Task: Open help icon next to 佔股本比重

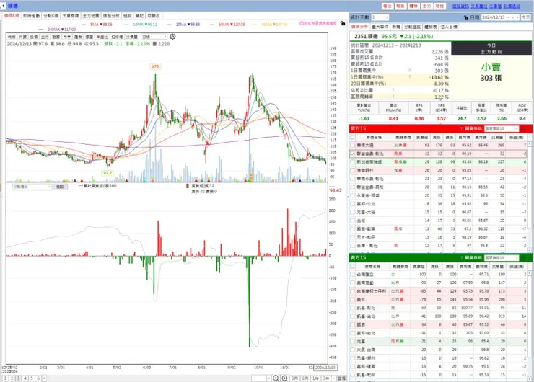Action: pyautogui.click(x=393, y=90)
